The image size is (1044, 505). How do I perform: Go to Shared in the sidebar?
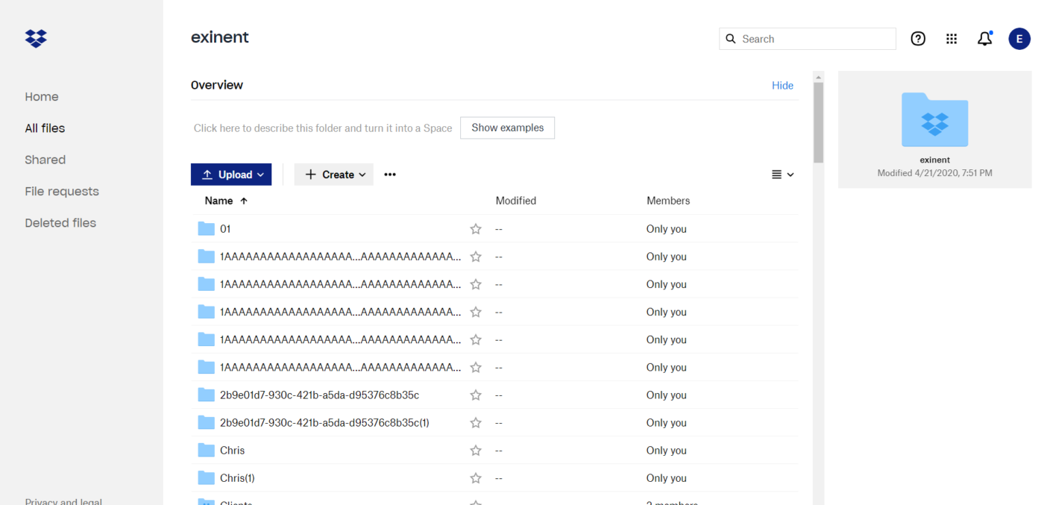coord(45,160)
